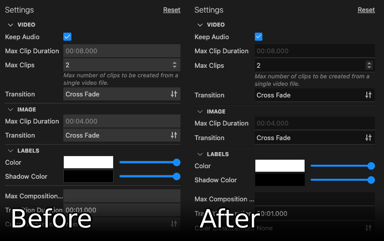The height and width of the screenshot is (241, 384).
Task: Collapse LABELS section in Before panel
Action: click(11, 151)
